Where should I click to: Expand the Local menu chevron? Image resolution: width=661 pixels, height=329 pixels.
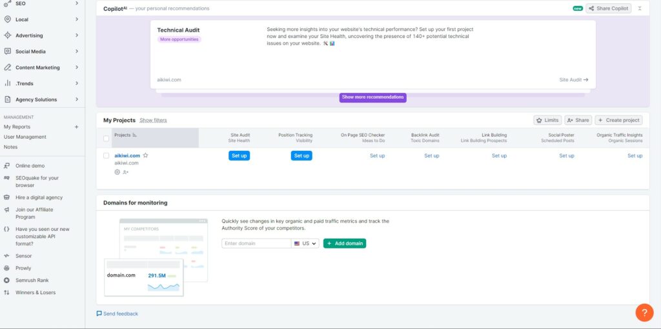point(77,19)
